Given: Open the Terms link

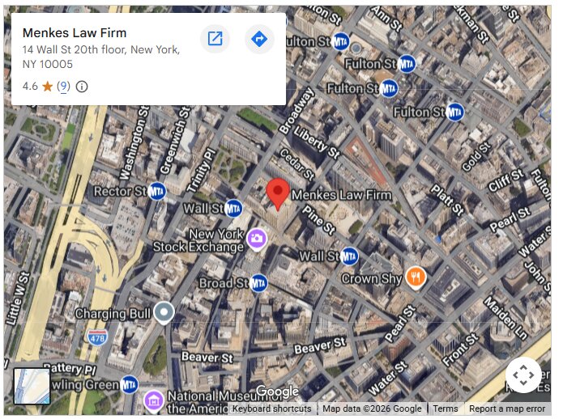Looking at the screenshot, I should 446,408.
